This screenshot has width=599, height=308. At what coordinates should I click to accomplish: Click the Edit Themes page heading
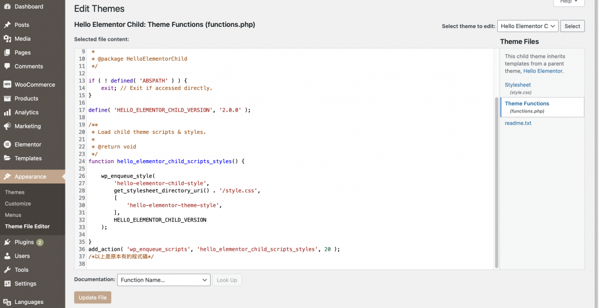pos(99,9)
